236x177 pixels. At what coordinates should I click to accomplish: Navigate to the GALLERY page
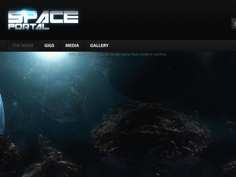[x=99, y=45]
